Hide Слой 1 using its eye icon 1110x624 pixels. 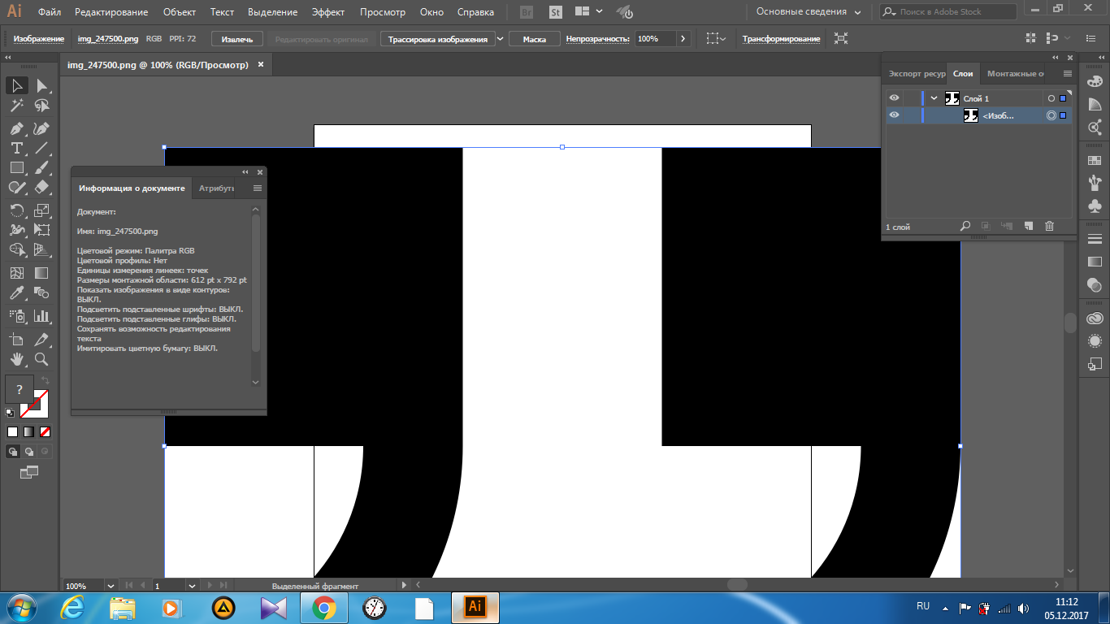tap(894, 98)
